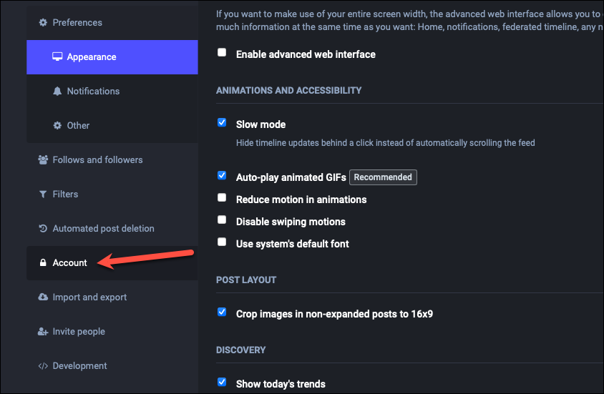
Task: Uncheck the Slow mode checkbox
Action: [x=222, y=122]
